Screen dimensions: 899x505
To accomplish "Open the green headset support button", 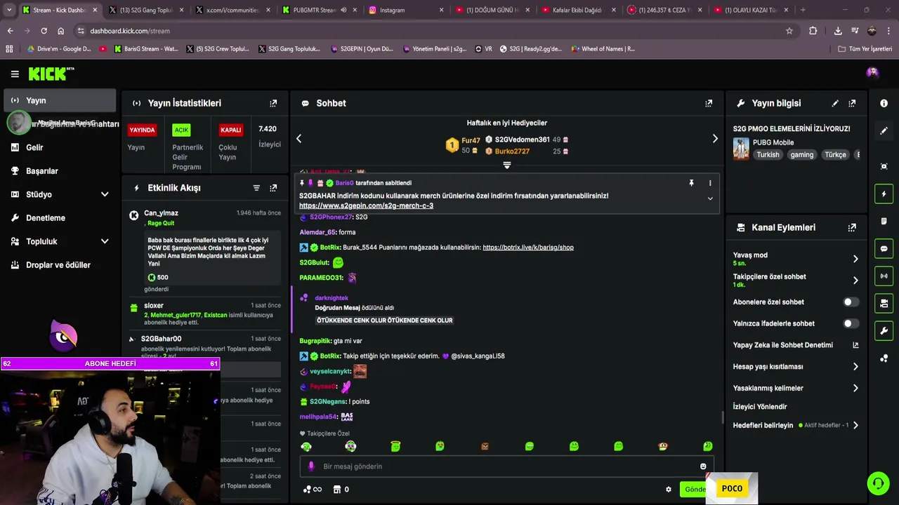I will tap(878, 483).
